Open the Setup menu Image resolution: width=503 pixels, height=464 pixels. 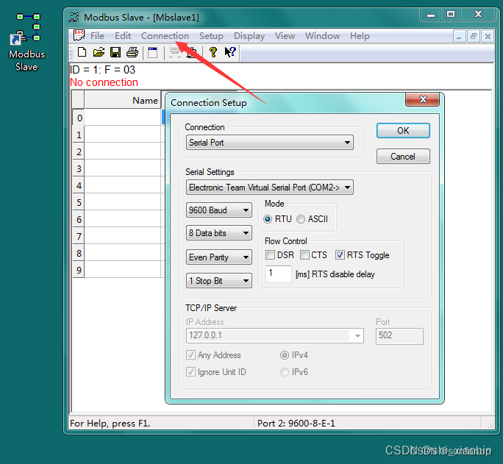click(x=211, y=36)
